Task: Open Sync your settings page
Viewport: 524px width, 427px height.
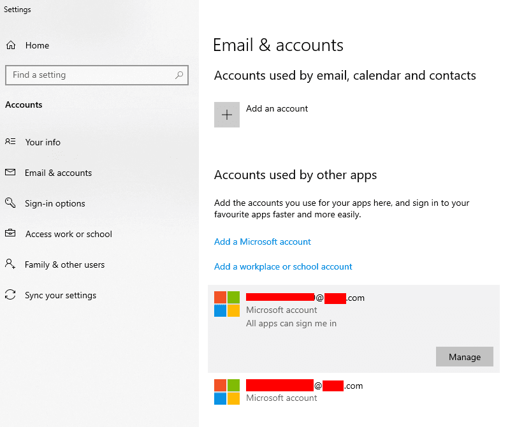Action: click(61, 295)
